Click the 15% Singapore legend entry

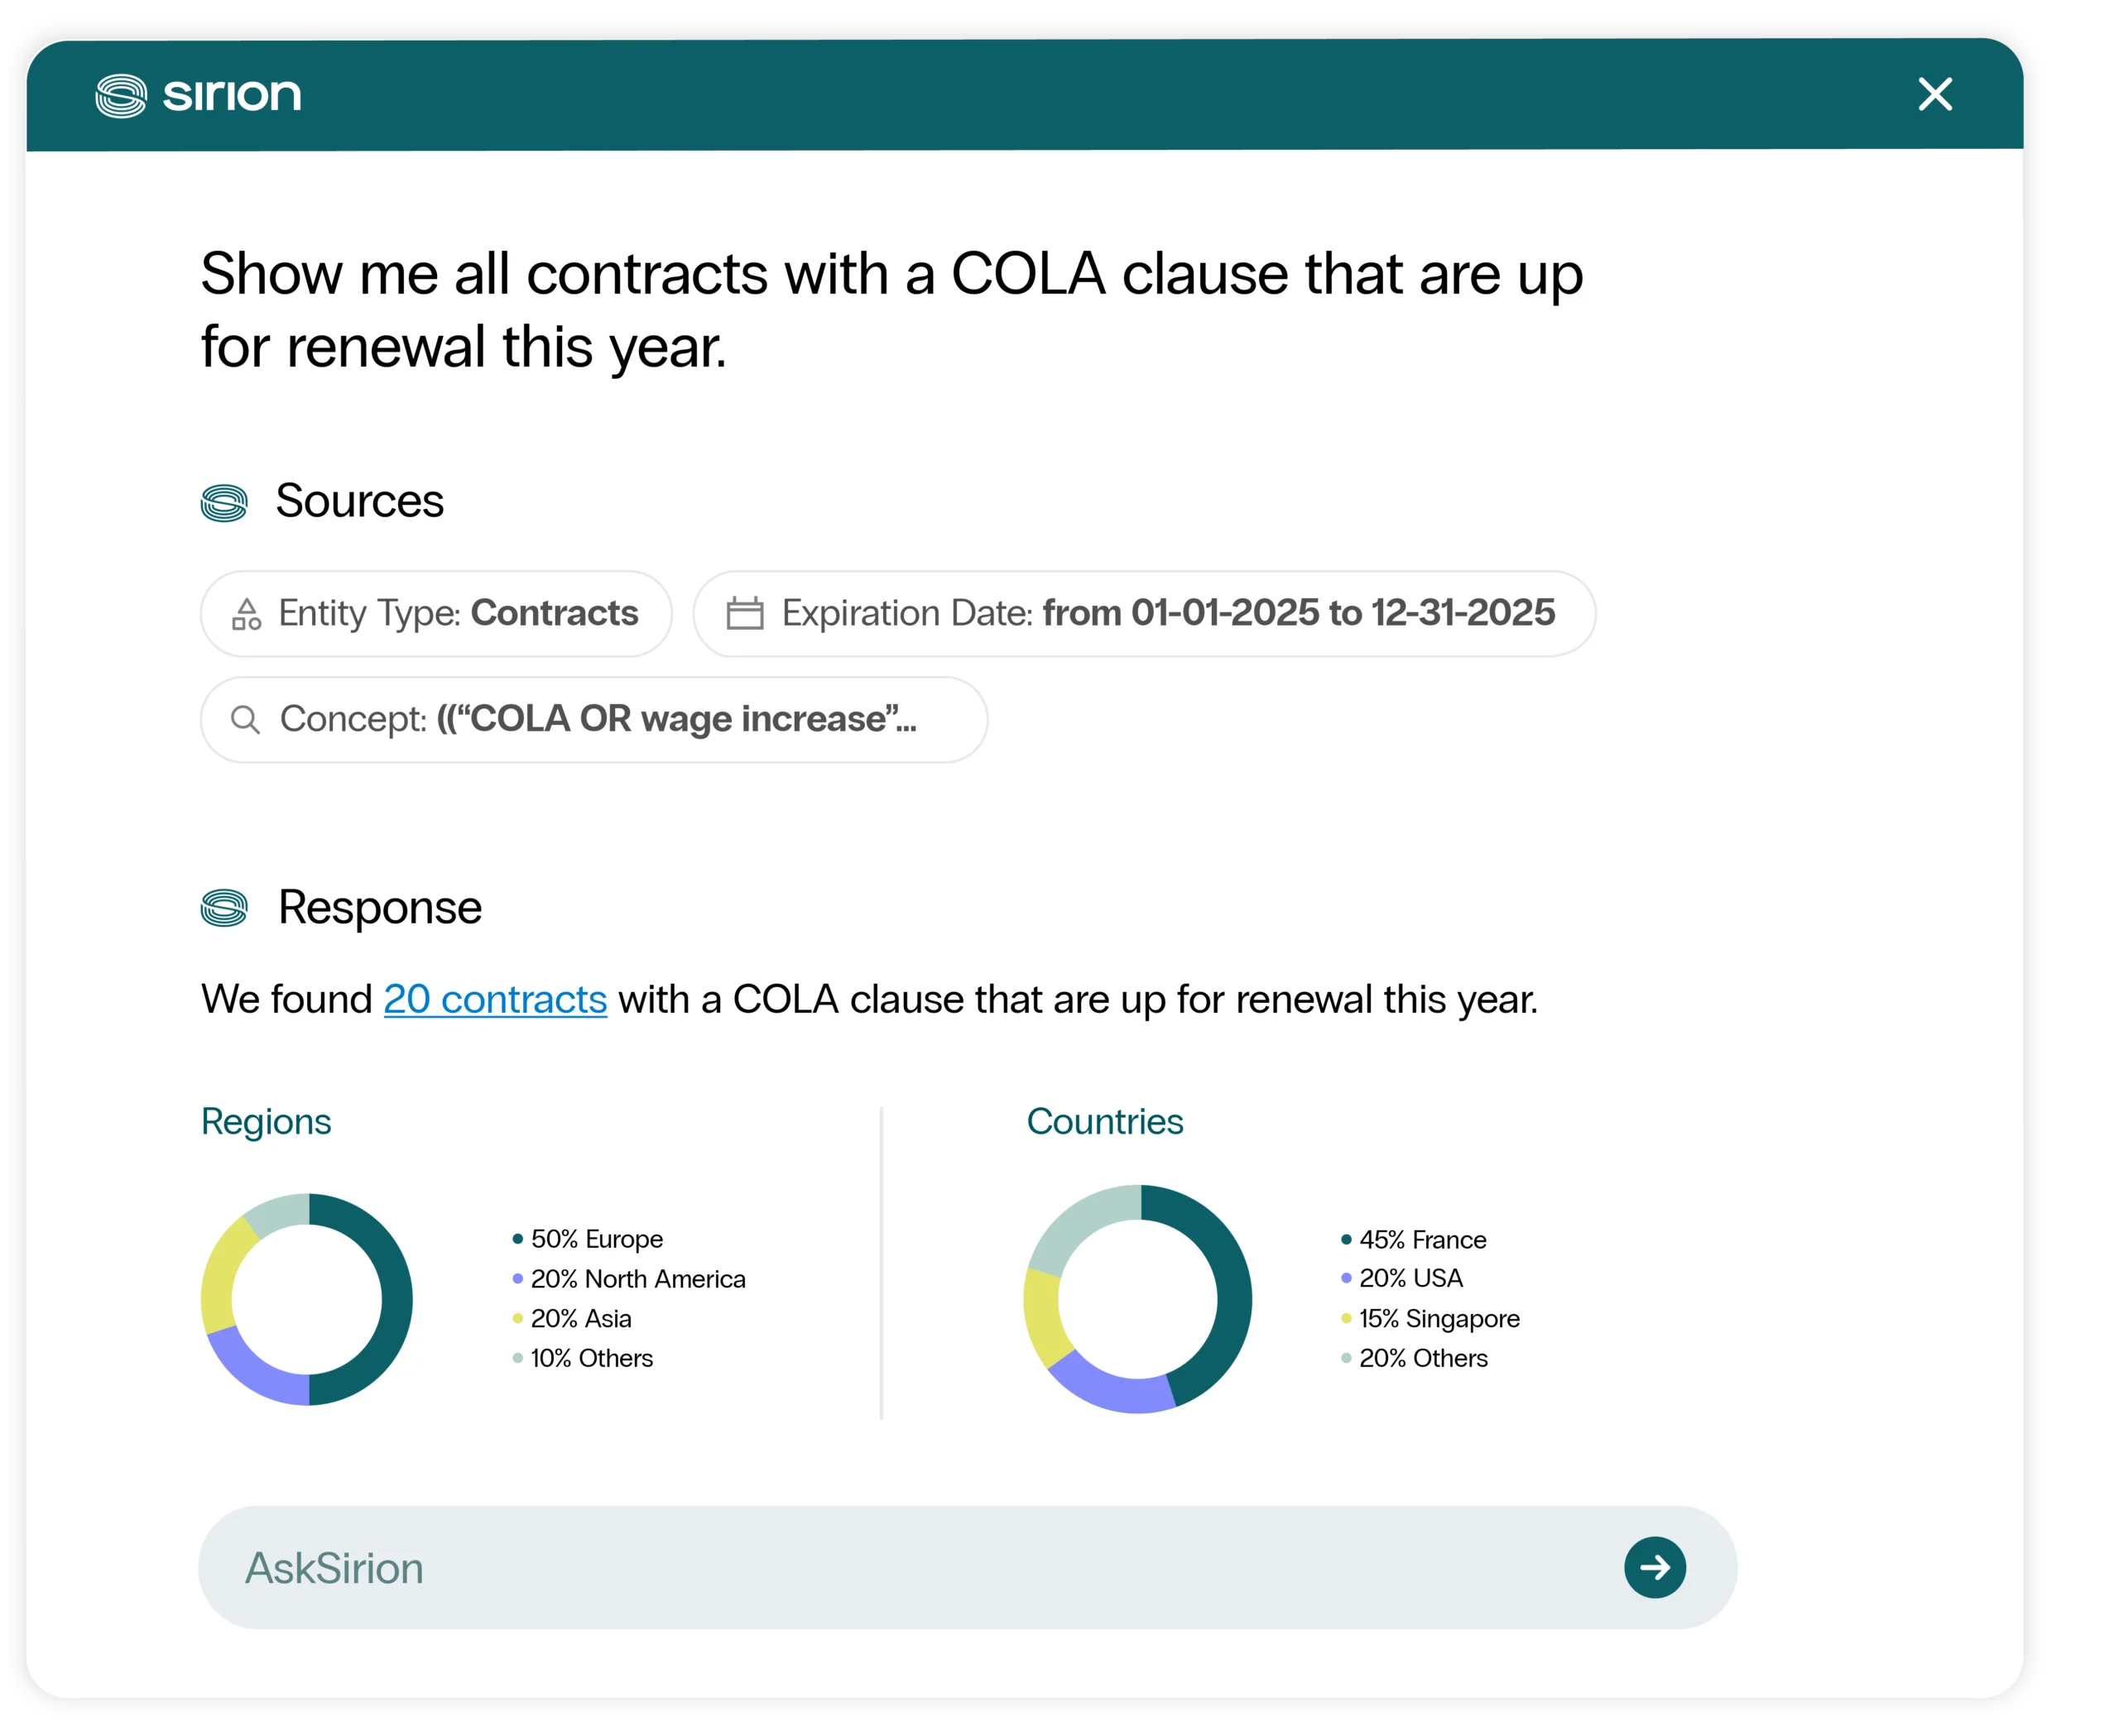point(1438,1319)
